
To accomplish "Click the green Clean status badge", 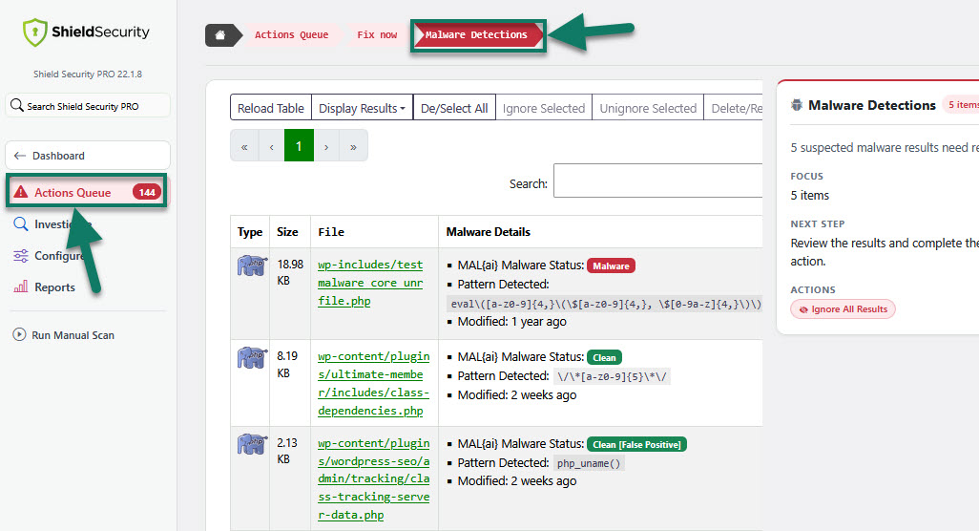I will point(604,357).
